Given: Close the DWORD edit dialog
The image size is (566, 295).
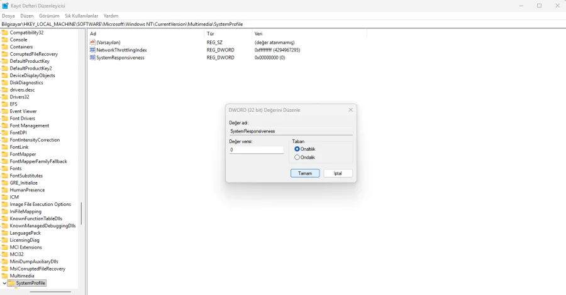Looking at the screenshot, I should click(x=350, y=110).
